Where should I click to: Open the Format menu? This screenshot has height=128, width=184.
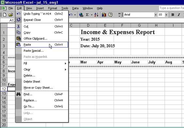[53, 8]
